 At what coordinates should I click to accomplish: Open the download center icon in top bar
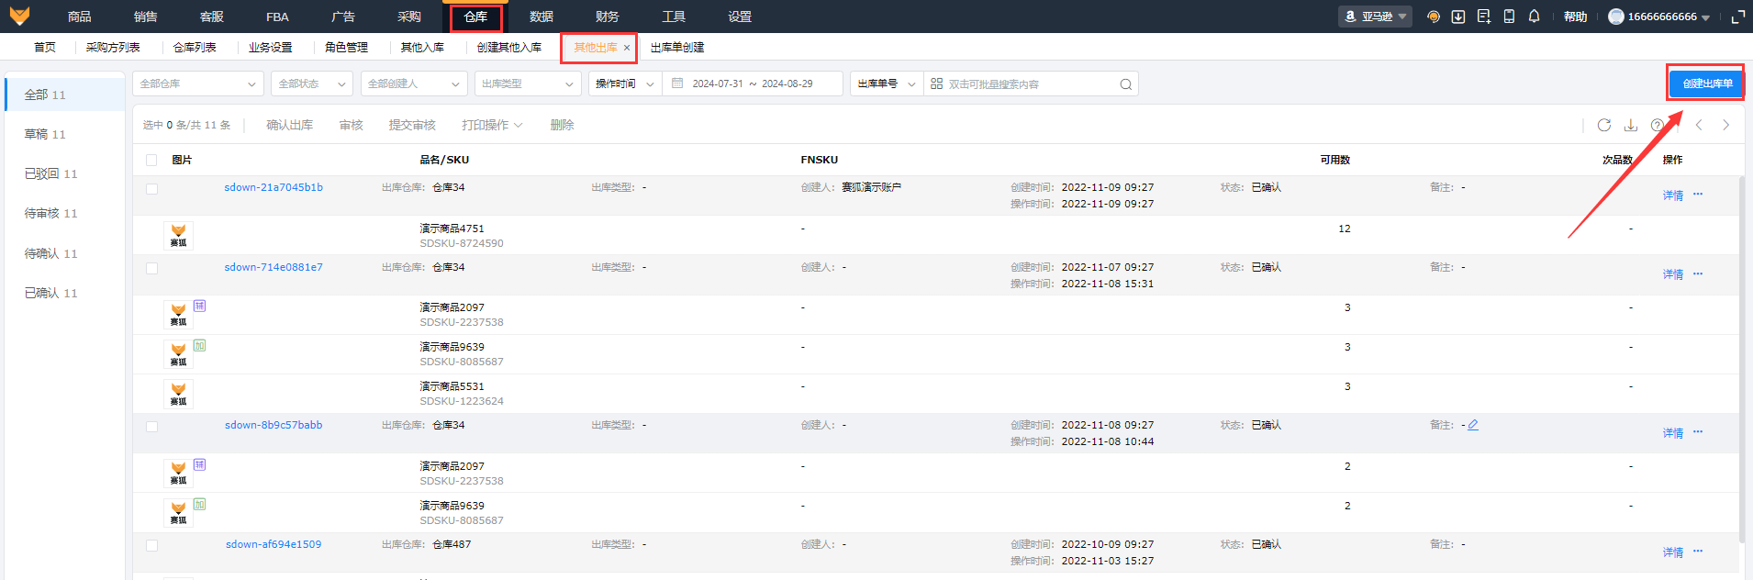coord(1458,17)
